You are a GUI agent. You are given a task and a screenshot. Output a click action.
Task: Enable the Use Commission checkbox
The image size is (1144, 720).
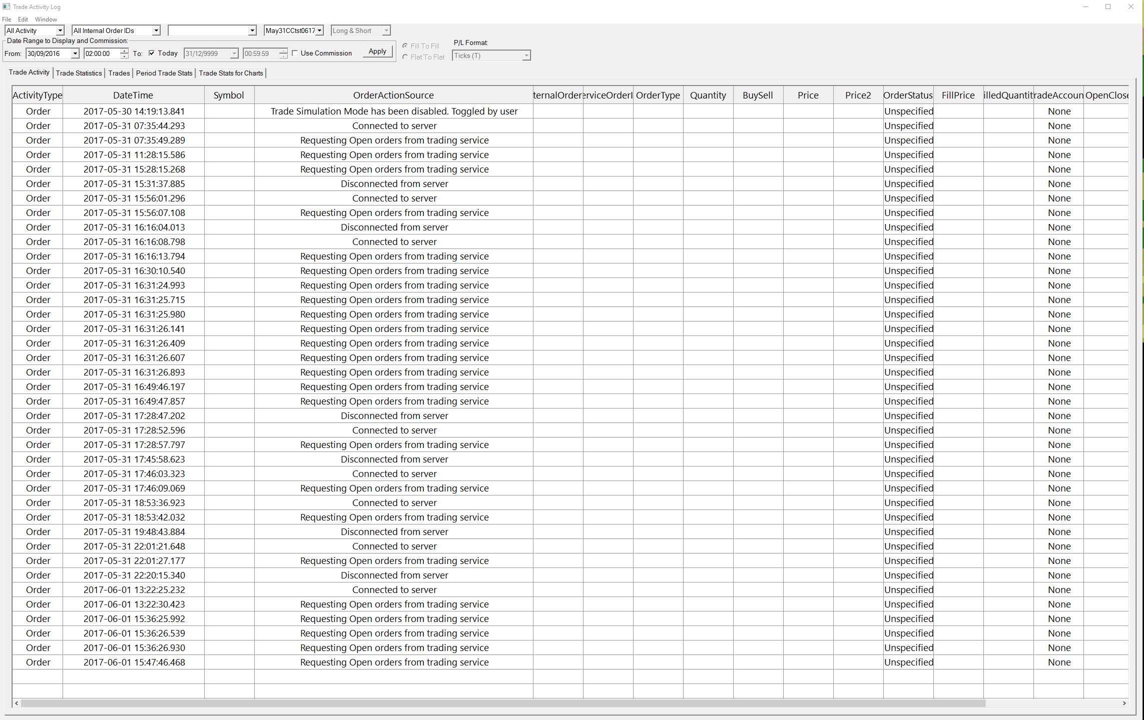point(295,53)
